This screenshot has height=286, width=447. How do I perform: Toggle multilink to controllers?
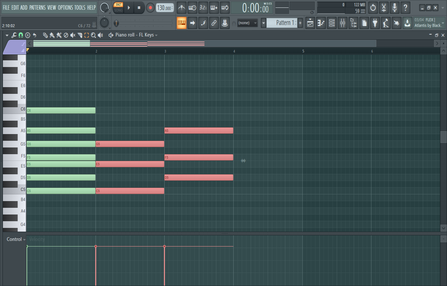225,23
